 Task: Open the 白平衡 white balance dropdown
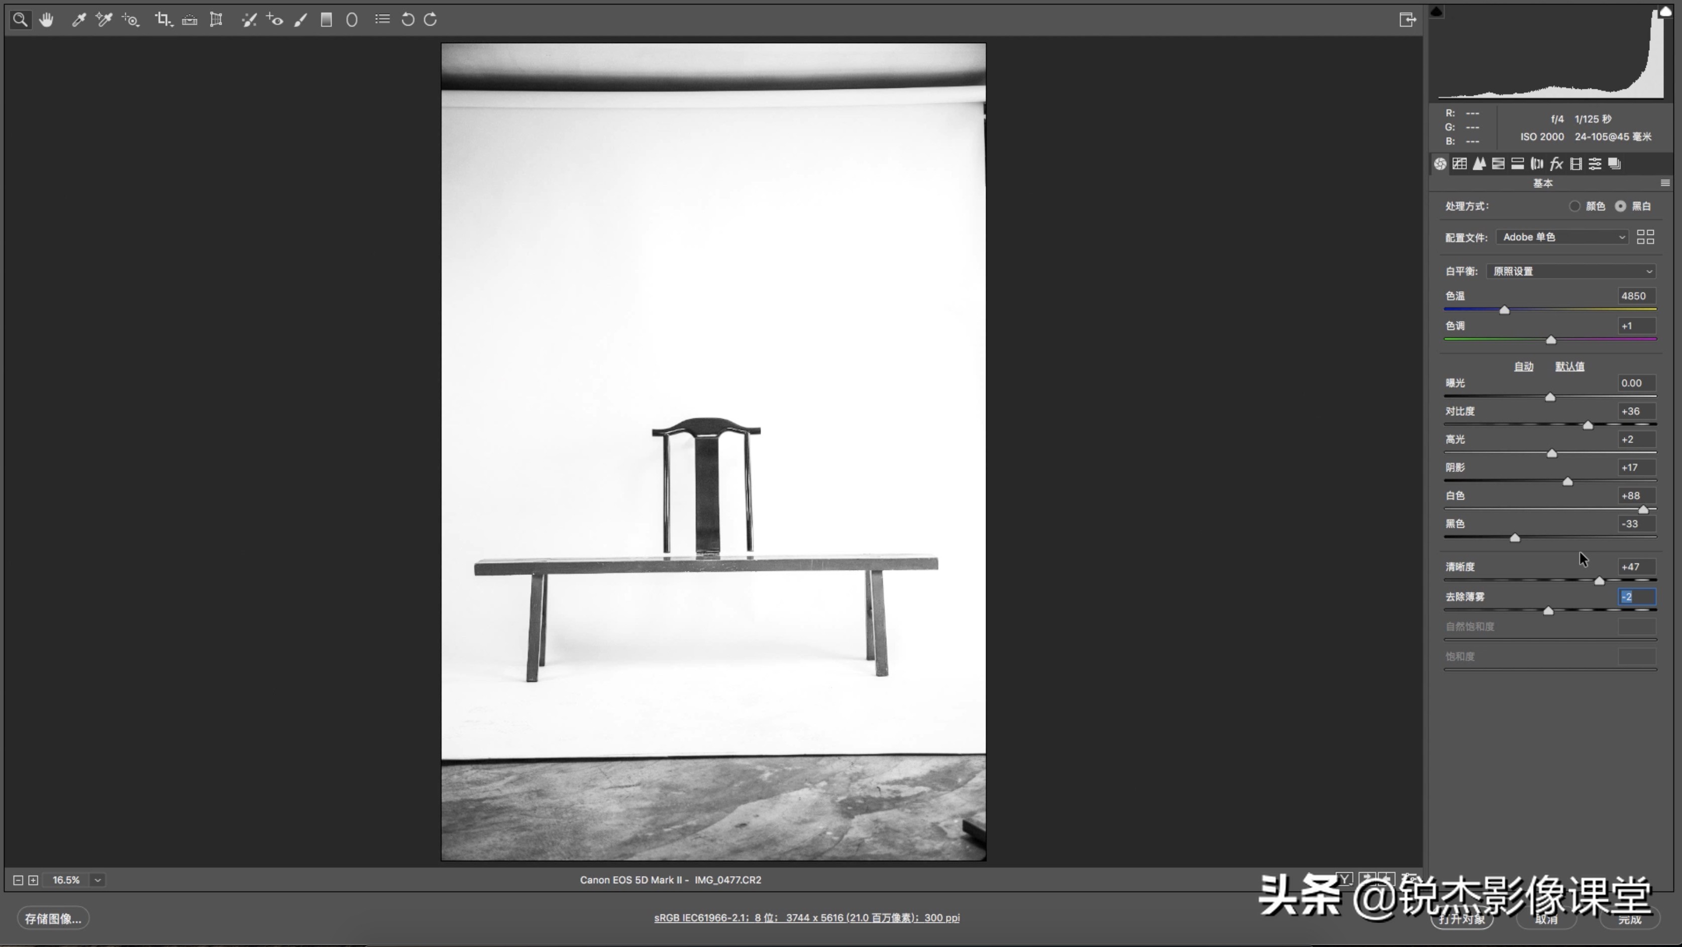click(x=1571, y=270)
